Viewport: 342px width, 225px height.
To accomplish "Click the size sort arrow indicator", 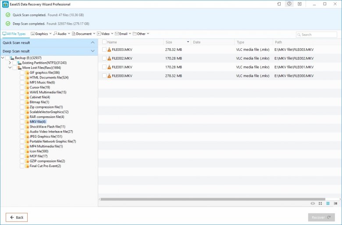I will tap(188, 42).
